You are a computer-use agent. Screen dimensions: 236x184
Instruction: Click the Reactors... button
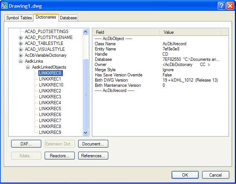[60, 156]
